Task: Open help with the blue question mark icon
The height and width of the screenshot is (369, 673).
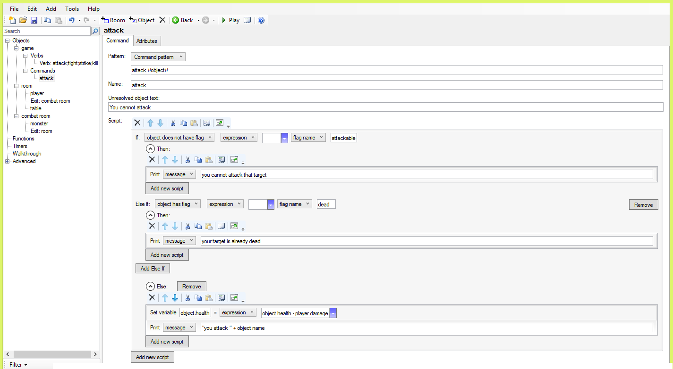Action: click(261, 20)
